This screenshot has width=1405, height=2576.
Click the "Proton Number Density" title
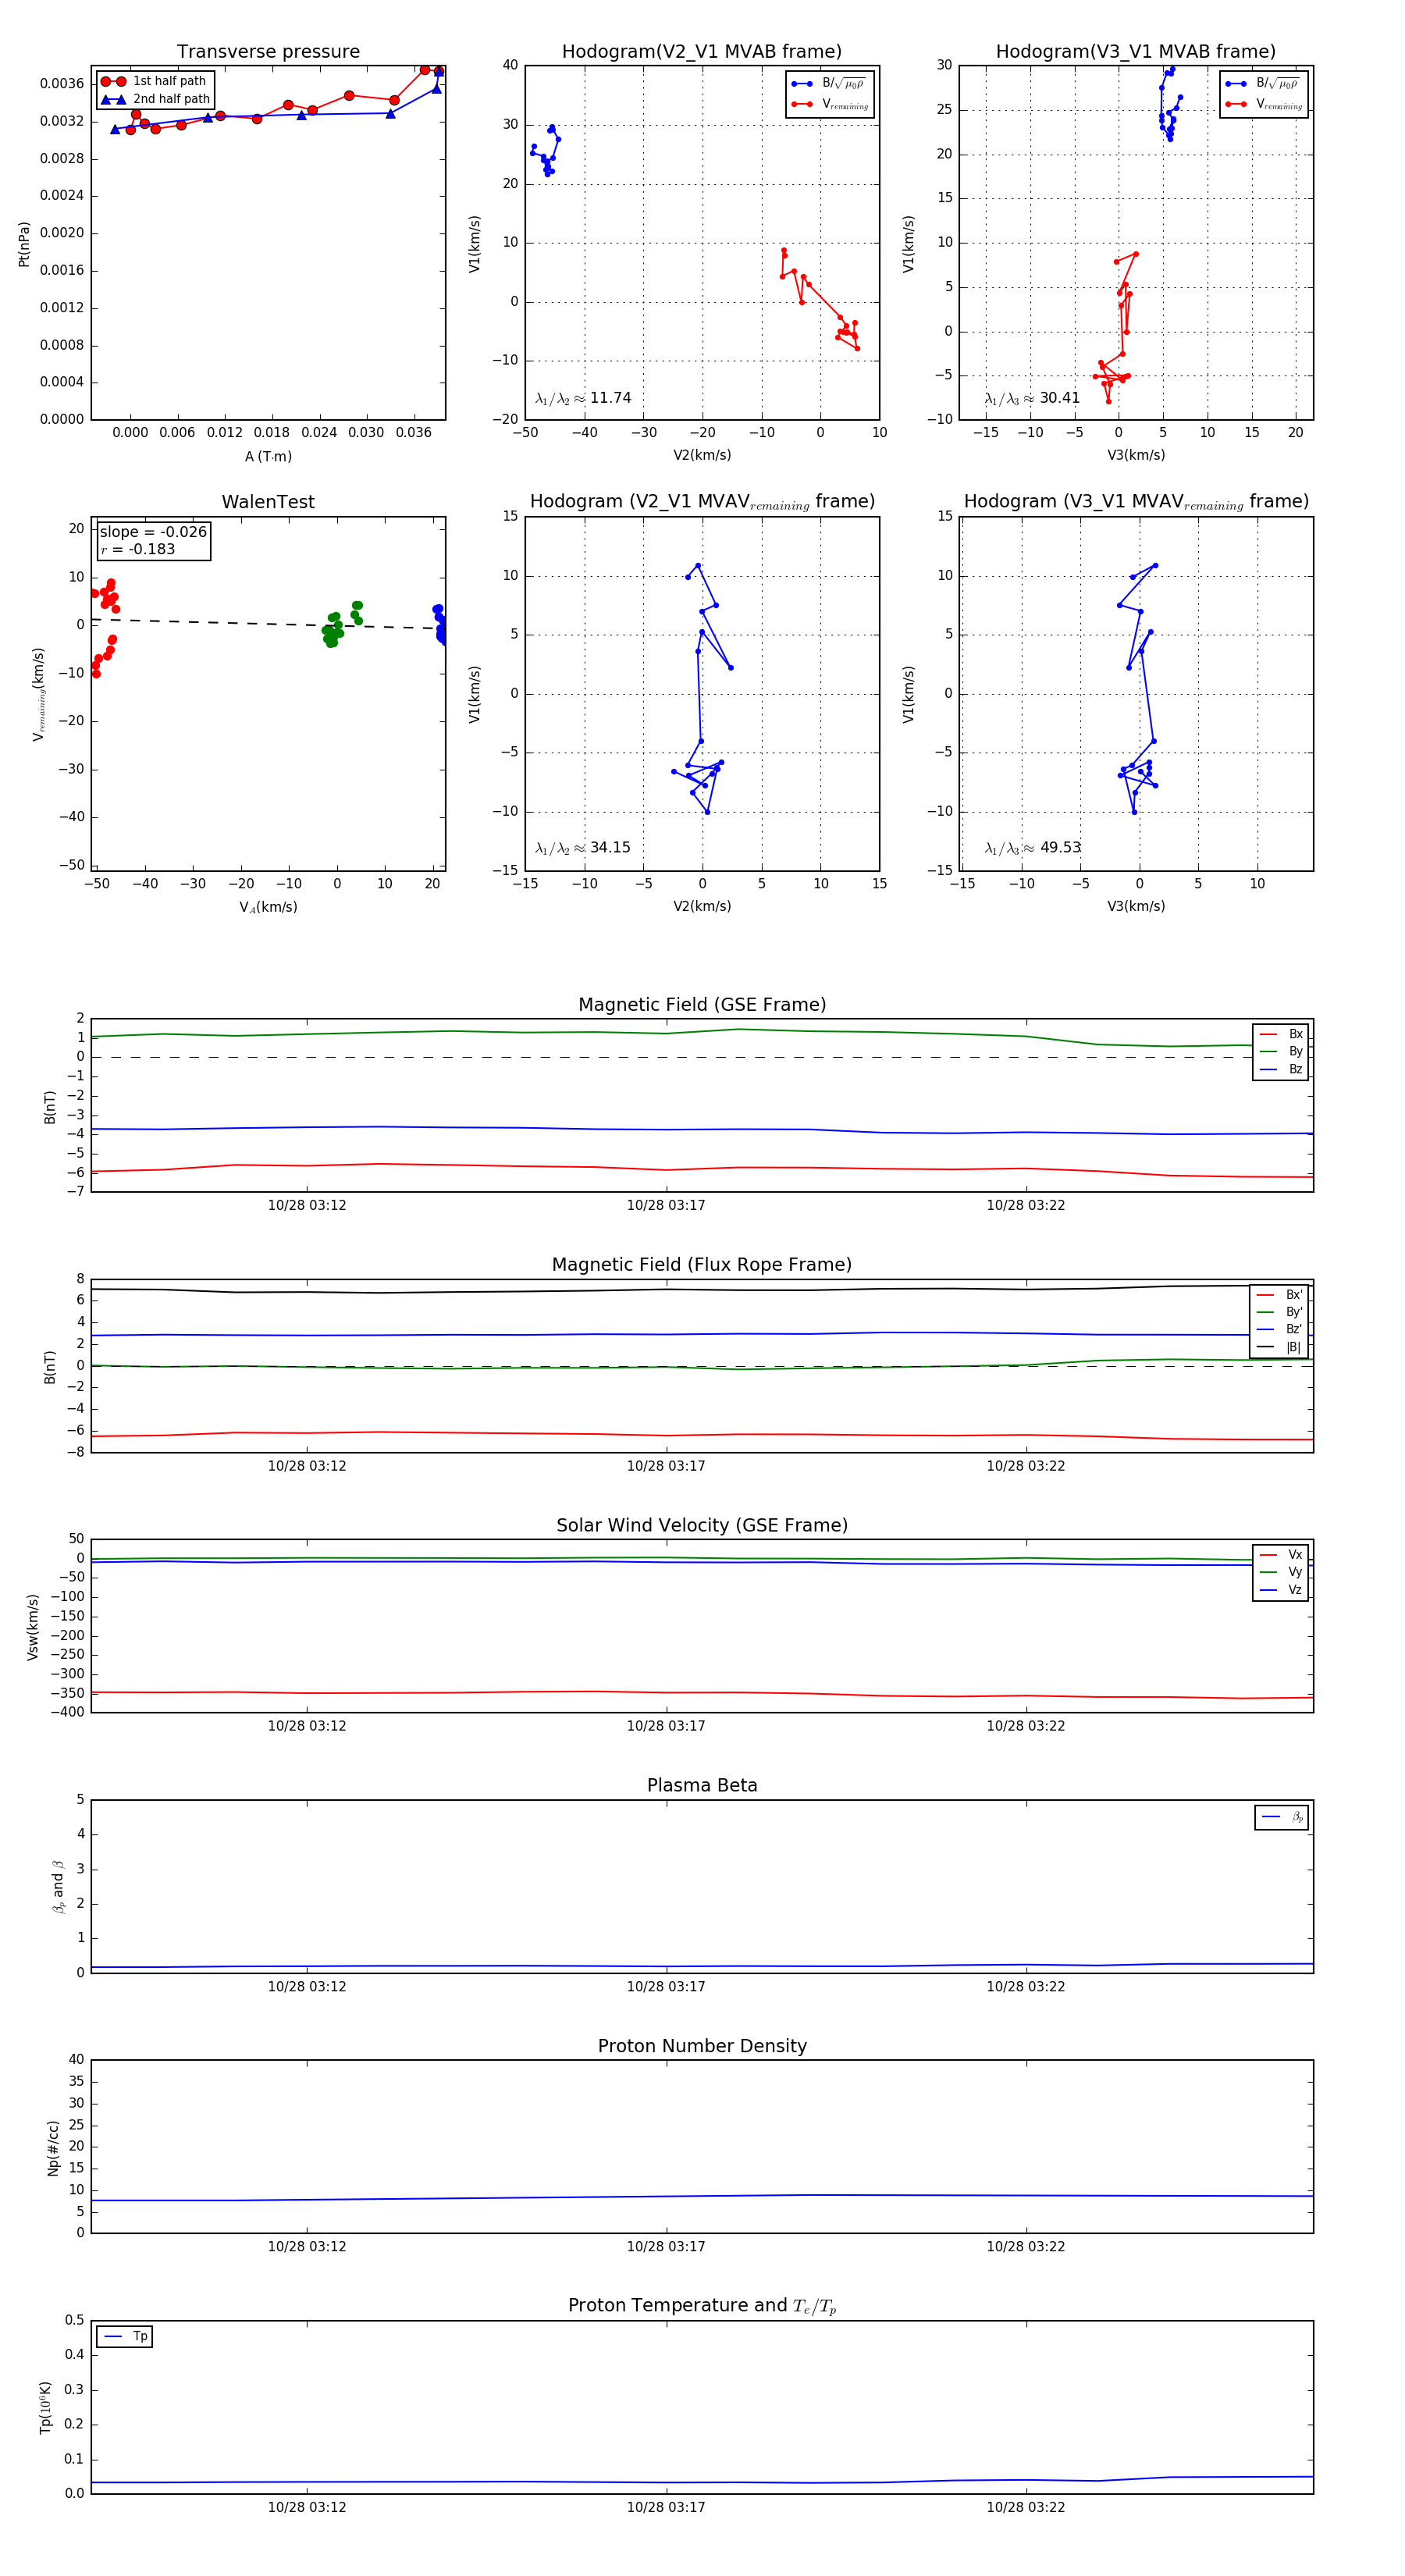[702, 2046]
